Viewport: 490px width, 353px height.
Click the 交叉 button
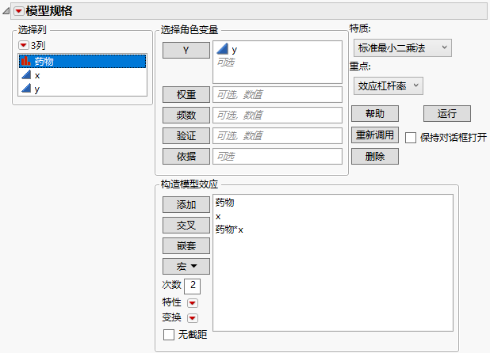pos(186,225)
